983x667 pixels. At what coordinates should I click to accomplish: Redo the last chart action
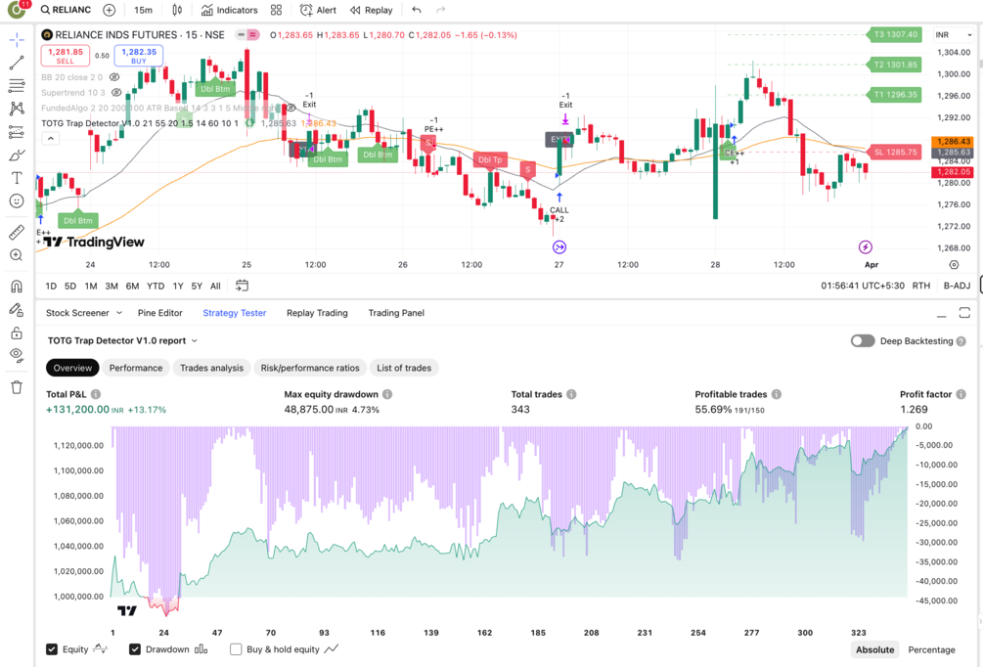tap(441, 10)
